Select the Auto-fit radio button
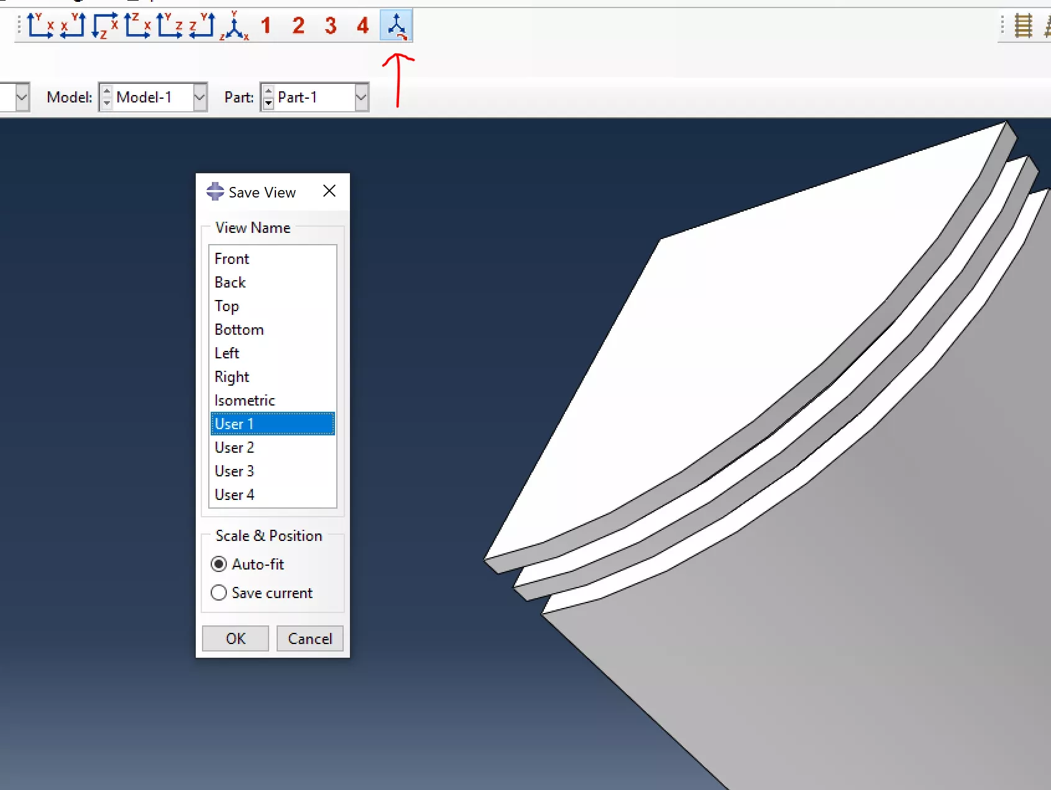This screenshot has height=790, width=1051. (219, 564)
